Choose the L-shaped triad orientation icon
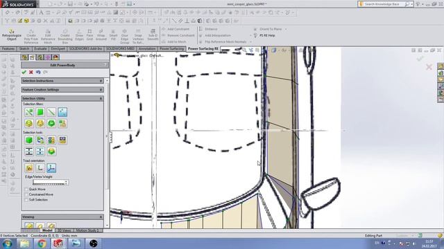The height and width of the screenshot is (249, 444). click(40, 168)
